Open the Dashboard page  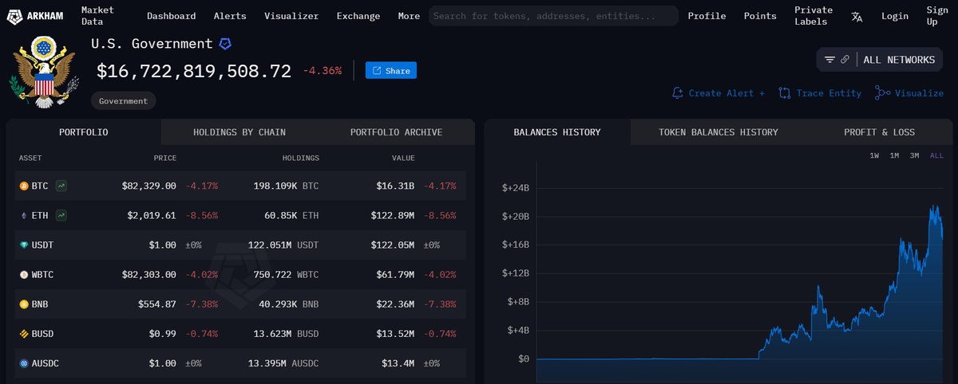171,16
